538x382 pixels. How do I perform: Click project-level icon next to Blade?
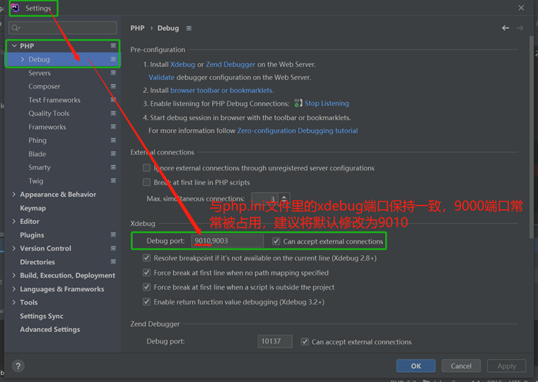click(113, 154)
